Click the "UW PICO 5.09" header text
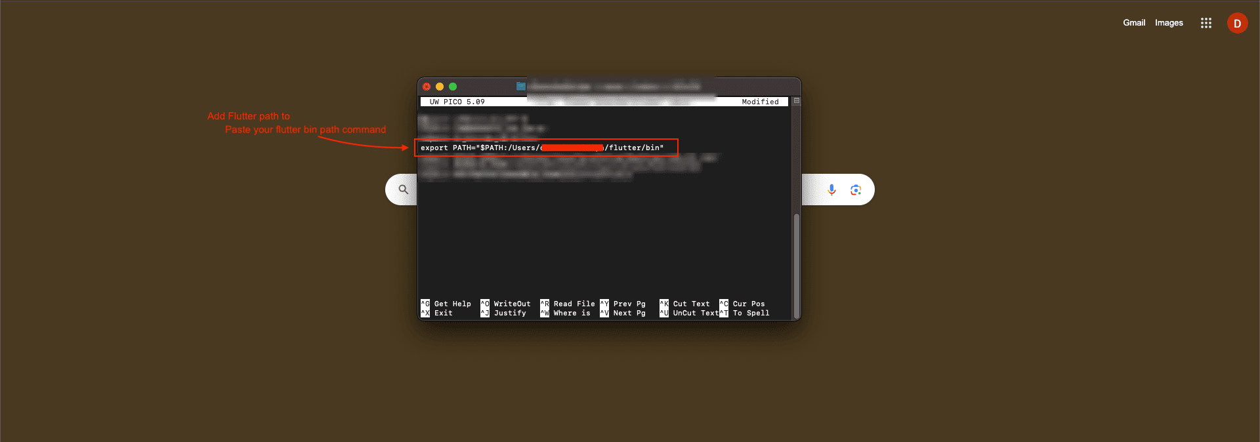The height and width of the screenshot is (442, 1260). (x=457, y=102)
